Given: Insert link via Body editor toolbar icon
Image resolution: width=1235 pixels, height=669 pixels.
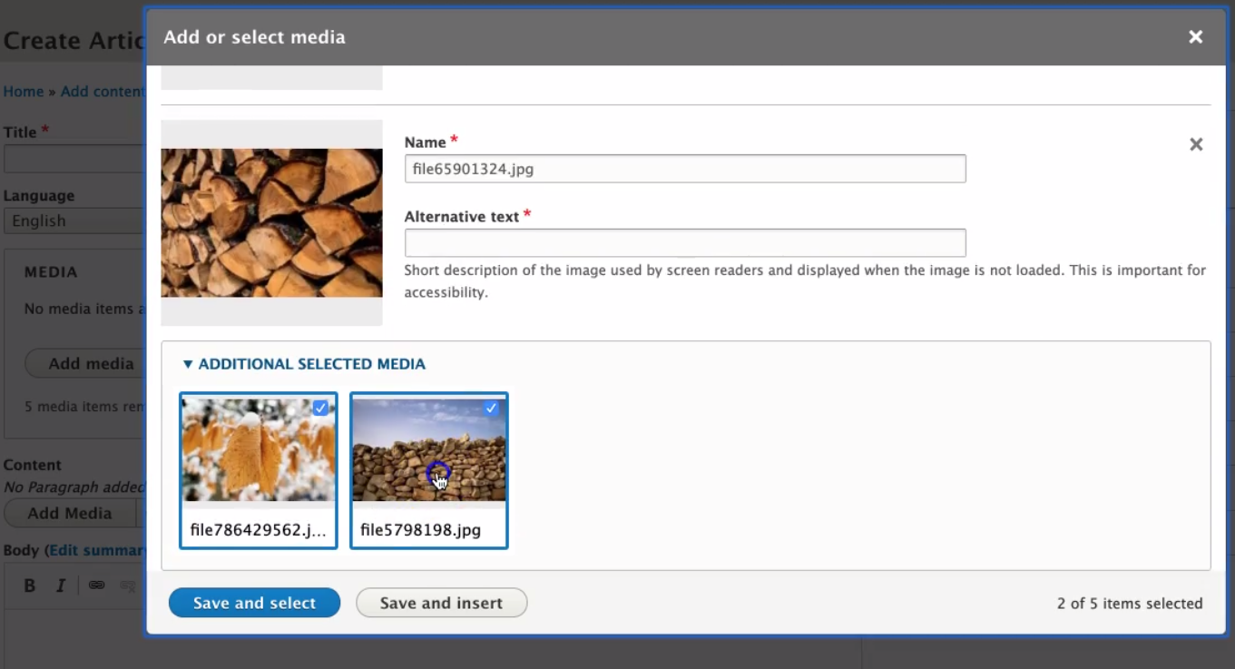Looking at the screenshot, I should click(x=96, y=585).
